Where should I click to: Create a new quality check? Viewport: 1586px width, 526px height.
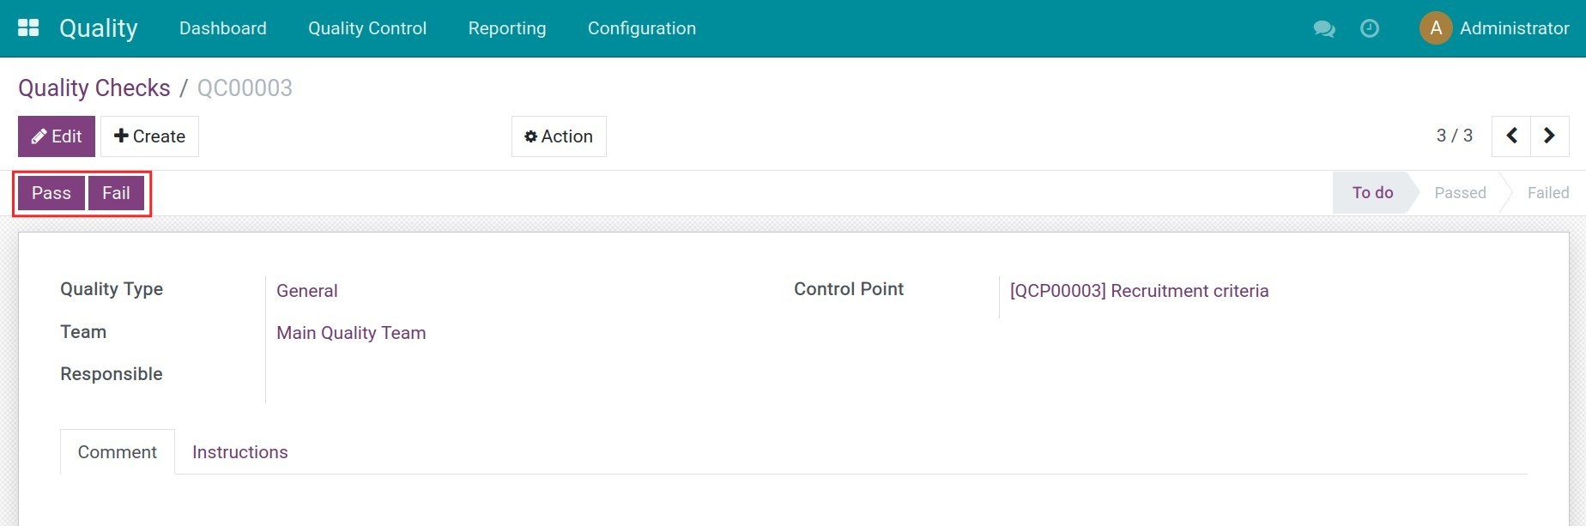click(x=149, y=136)
